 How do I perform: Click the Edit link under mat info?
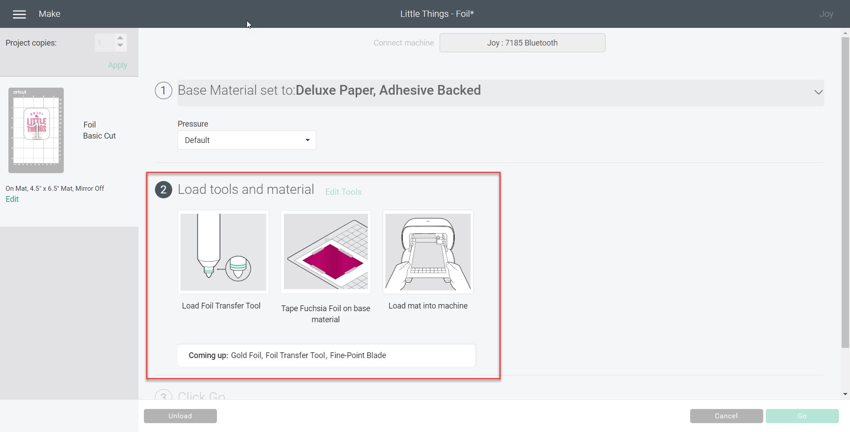click(x=12, y=199)
